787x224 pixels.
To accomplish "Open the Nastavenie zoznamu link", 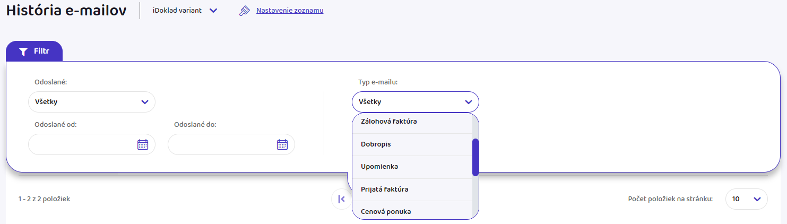I will [x=290, y=11].
